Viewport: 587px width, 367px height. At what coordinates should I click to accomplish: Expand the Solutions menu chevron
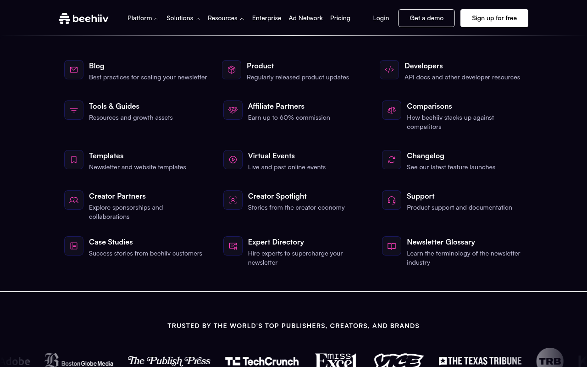[x=198, y=19]
